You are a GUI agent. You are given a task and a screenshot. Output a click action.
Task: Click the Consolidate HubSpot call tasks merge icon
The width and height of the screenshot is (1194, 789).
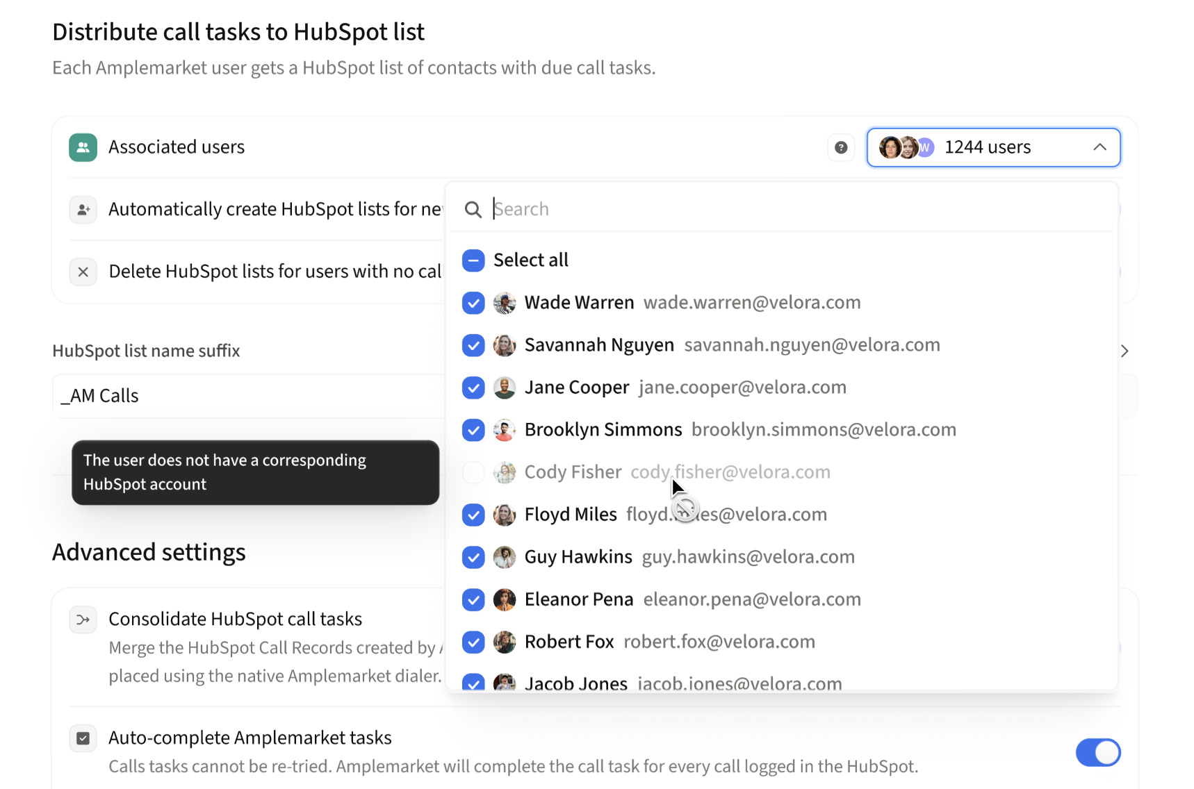(83, 619)
